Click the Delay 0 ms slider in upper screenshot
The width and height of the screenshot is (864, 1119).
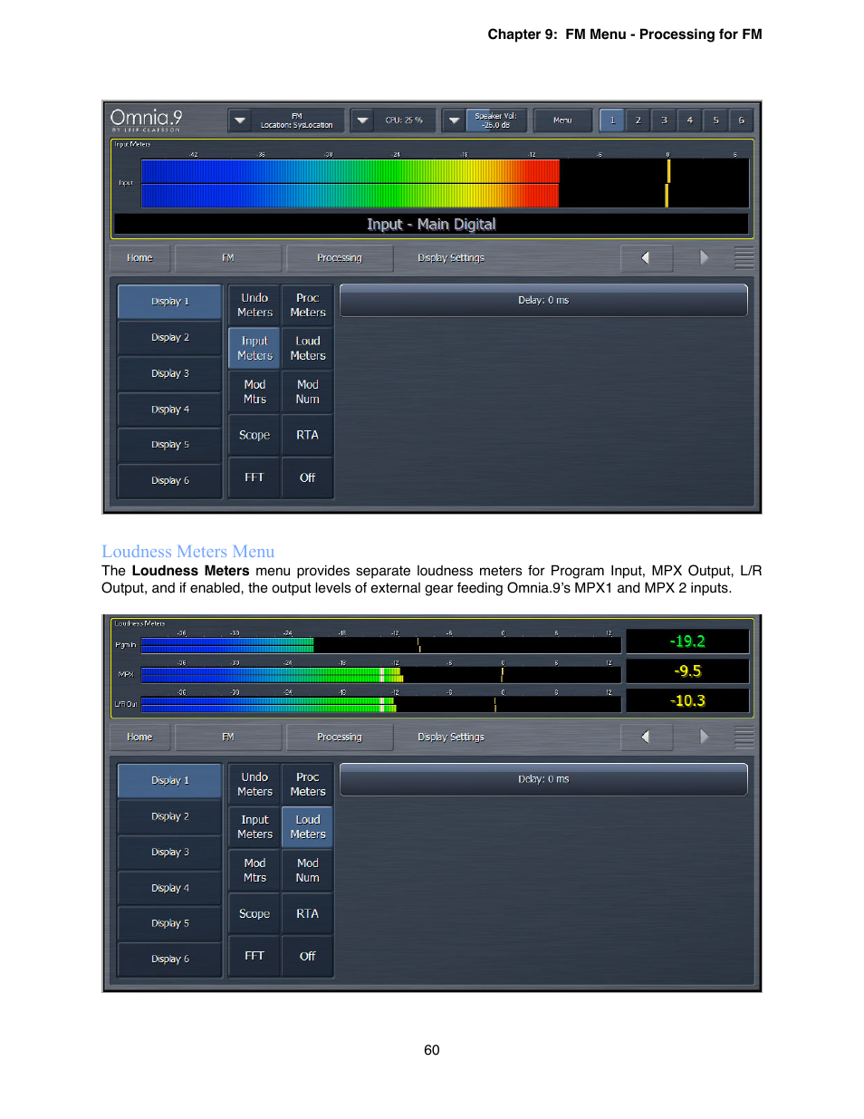[x=543, y=301]
